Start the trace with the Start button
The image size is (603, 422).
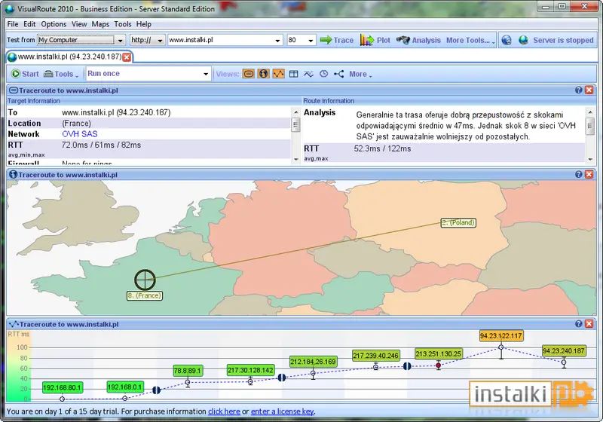(25, 74)
